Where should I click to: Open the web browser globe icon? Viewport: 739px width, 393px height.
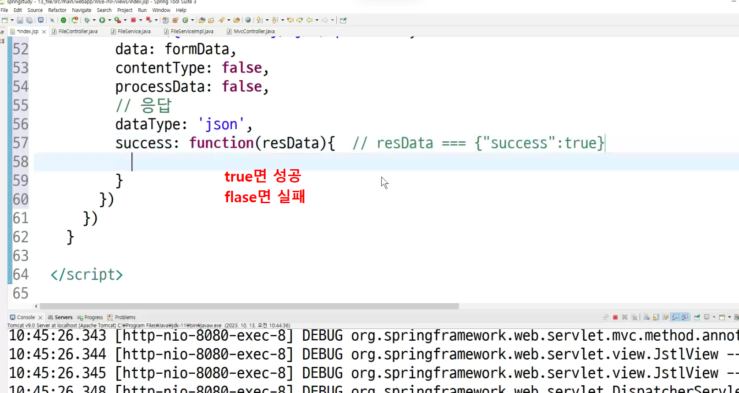(248, 20)
